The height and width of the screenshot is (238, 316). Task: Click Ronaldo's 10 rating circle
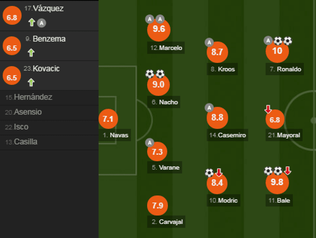[x=277, y=51]
